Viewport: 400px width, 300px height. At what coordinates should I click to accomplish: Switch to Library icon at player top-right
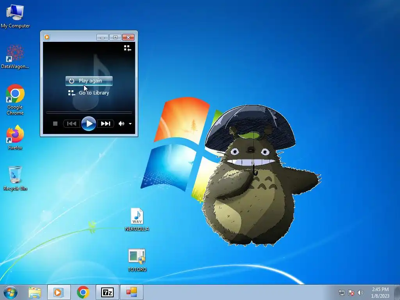[127, 48]
